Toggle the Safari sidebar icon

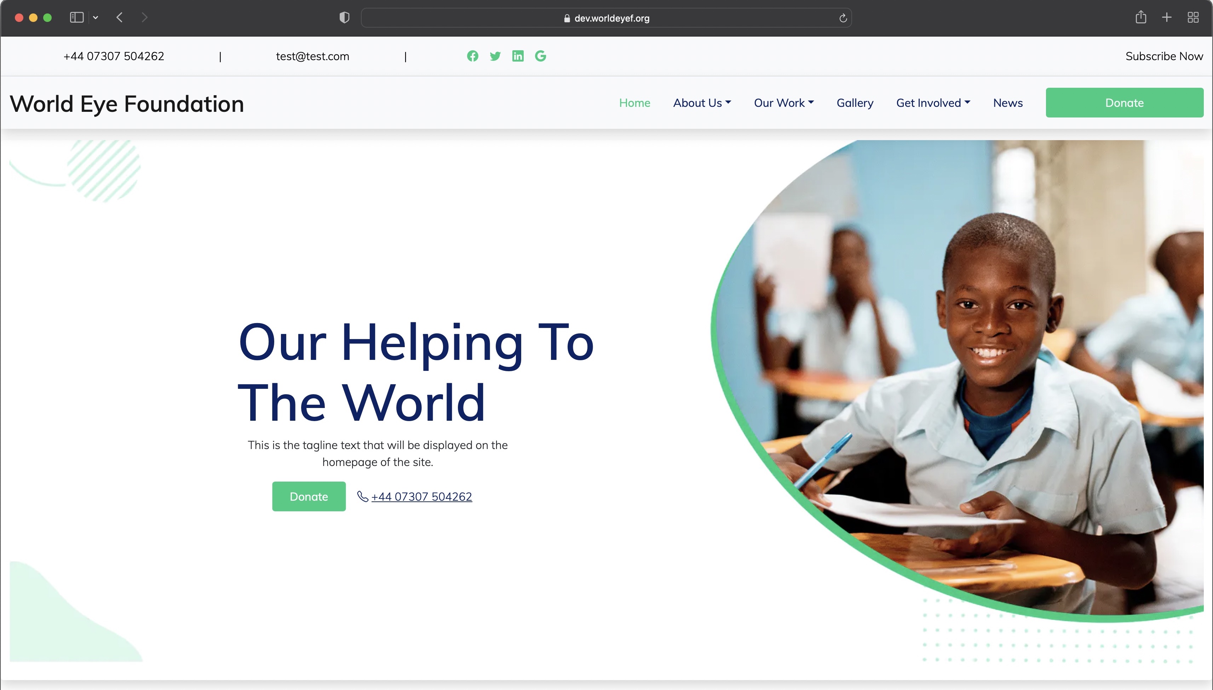click(x=76, y=17)
